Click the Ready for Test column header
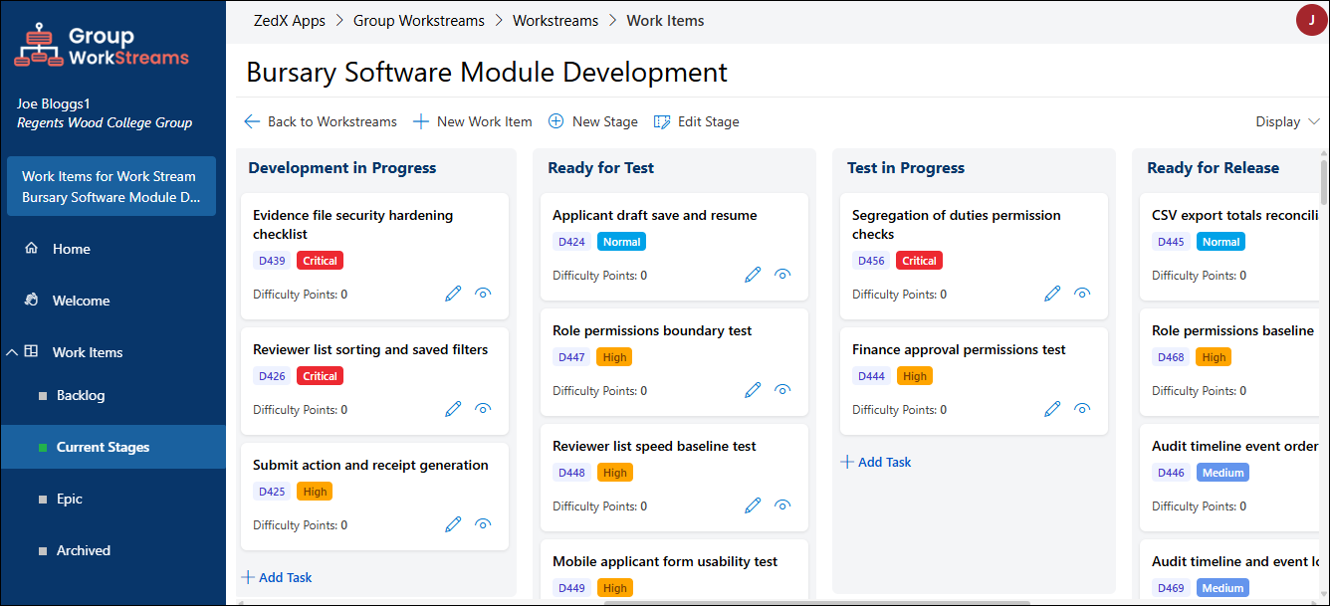This screenshot has height=606, width=1330. click(x=600, y=168)
